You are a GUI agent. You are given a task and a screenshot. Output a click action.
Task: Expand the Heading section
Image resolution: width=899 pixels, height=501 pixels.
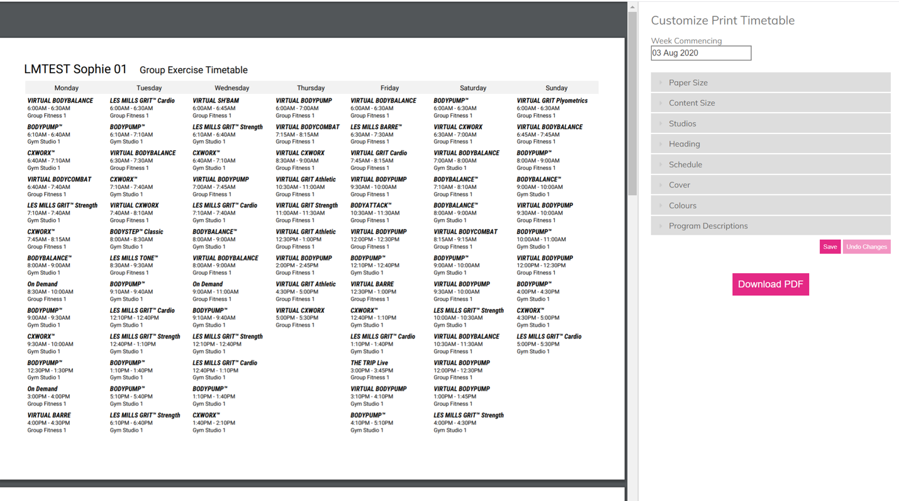tap(771, 144)
